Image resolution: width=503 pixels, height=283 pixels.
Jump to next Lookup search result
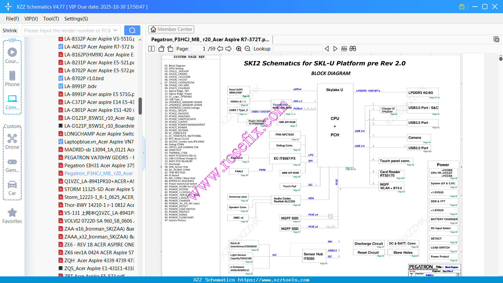pyautogui.click(x=335, y=49)
